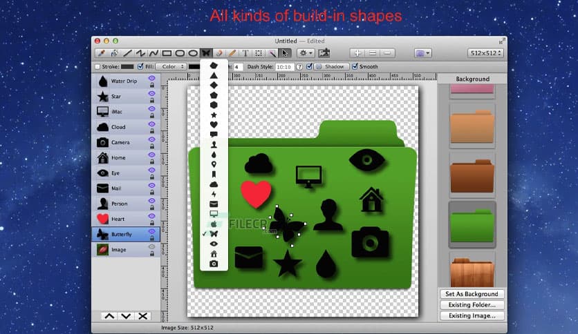578x334 pixels.
Task: Choose the diamond shape from the menu
Action: pos(214,86)
